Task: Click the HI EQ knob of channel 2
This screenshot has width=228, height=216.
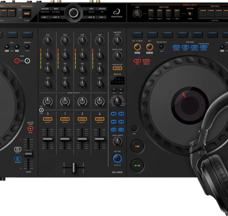Action: click(82, 55)
